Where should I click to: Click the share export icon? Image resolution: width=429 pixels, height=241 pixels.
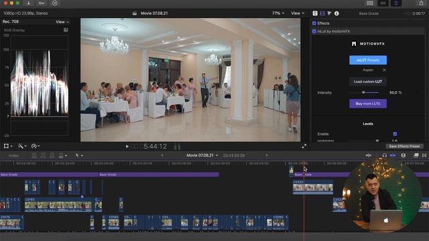tap(421, 3)
